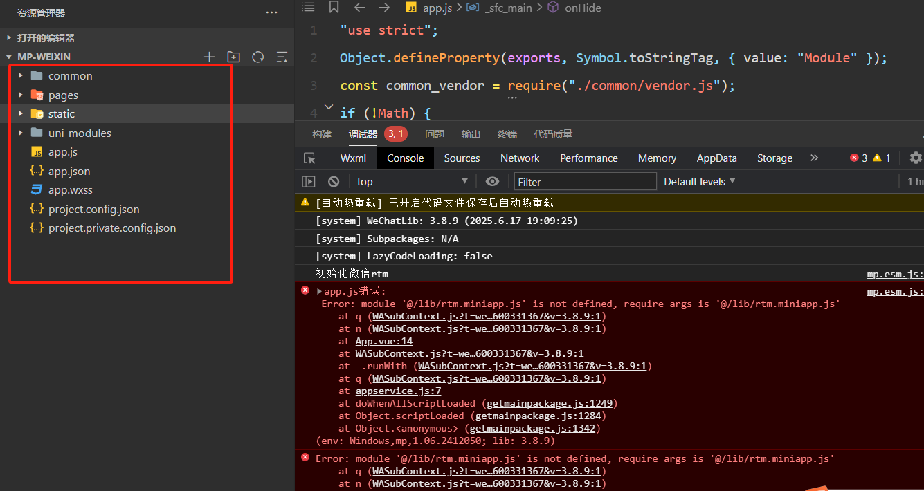
Task: Open DevTools settings gear icon
Action: click(915, 158)
